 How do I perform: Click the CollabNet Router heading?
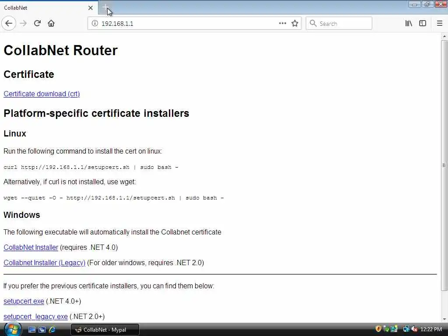[60, 50]
